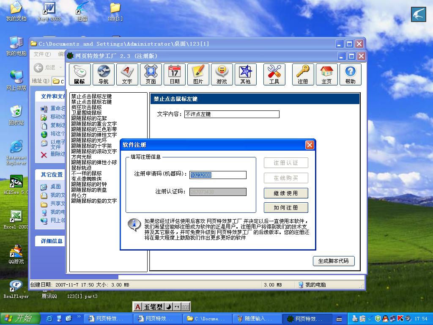Screen dimensions: 433x325
Task: Open the 文字 text effects icon
Action: 127,74
